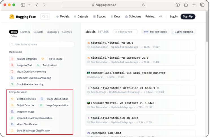This screenshot has height=138, width=219.
Task: Show the tab overview icon
Action: point(202,5)
